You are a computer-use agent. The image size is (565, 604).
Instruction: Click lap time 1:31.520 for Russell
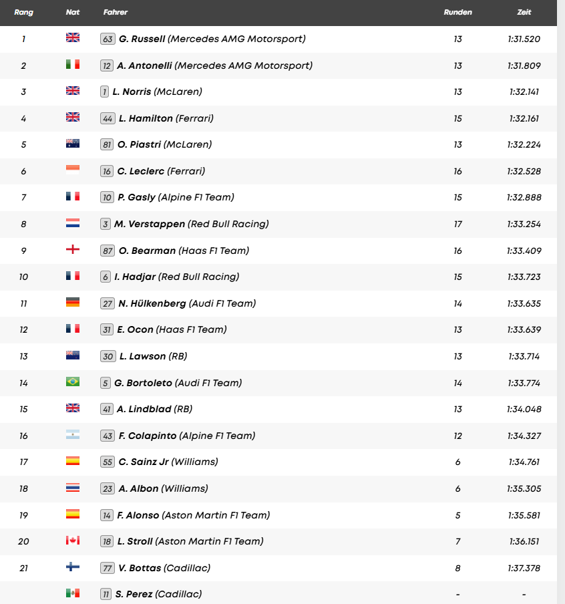click(524, 39)
